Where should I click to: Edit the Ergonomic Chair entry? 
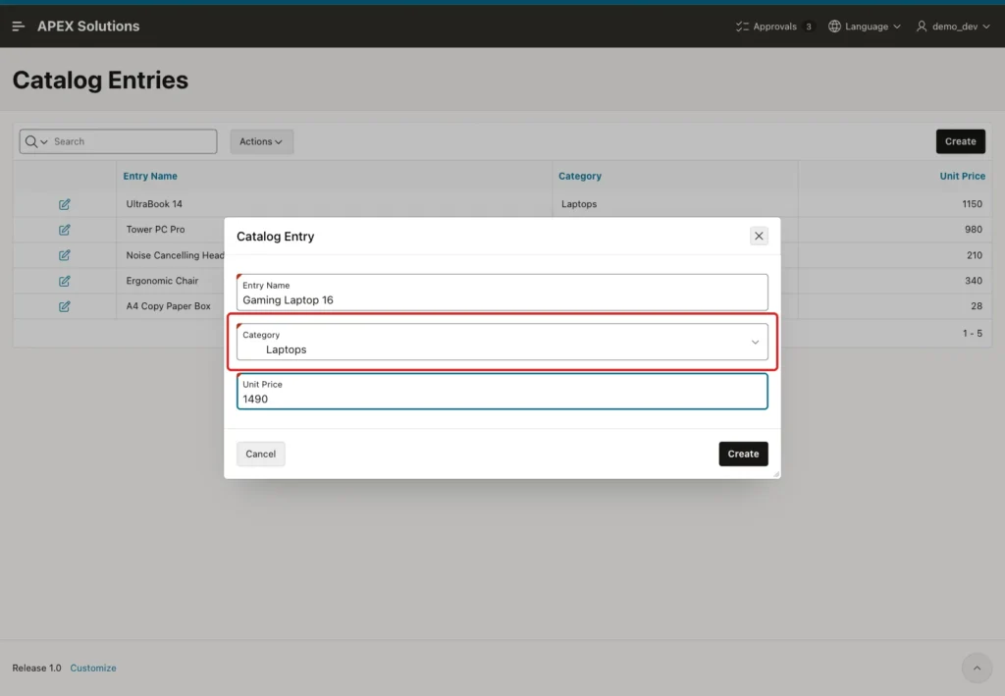pos(64,281)
